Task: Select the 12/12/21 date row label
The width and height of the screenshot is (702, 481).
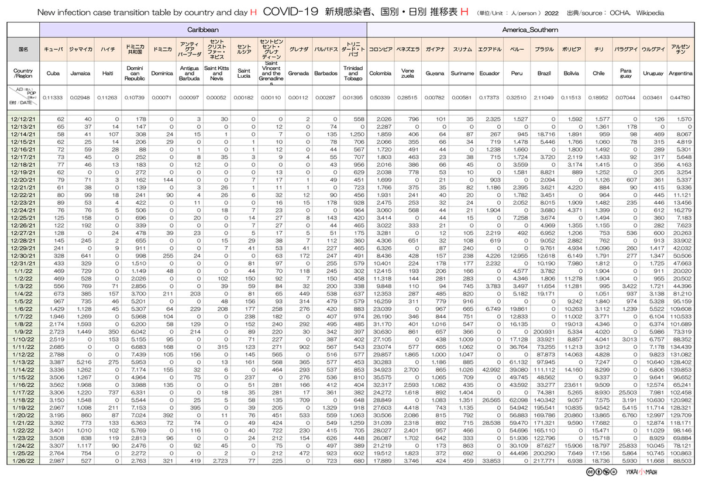Action: coord(25,119)
